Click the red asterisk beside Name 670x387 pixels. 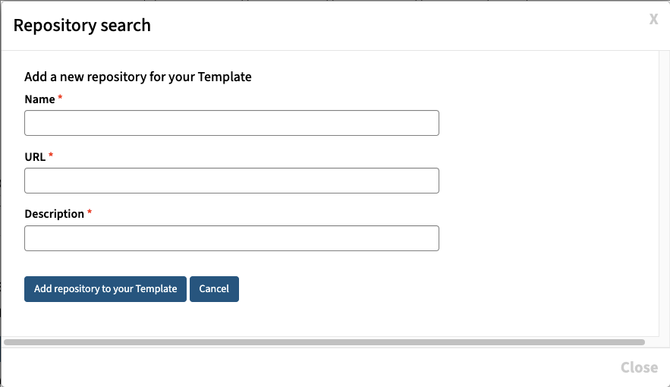pyautogui.click(x=60, y=99)
